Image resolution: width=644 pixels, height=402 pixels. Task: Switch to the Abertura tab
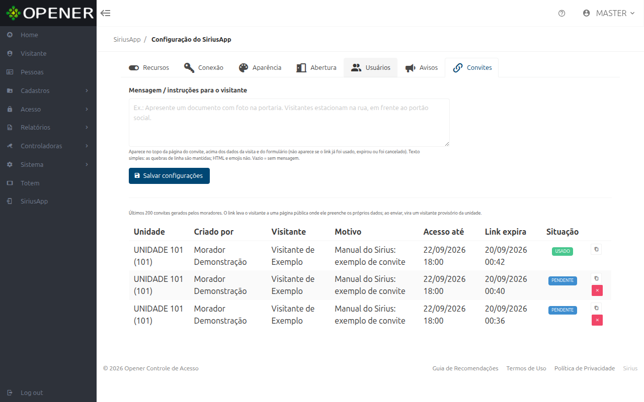pyautogui.click(x=316, y=67)
